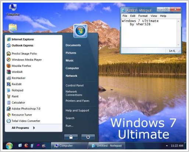The image size is (189, 152).
Task: Open Search from Start menu
Action: [x=70, y=118]
